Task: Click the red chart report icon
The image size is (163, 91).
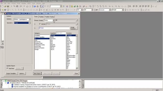Action: click(87, 6)
